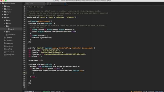This screenshot has width=164, height=92.
Task: Open config.xml in the tree view
Action: pyautogui.click(x=10, y=46)
